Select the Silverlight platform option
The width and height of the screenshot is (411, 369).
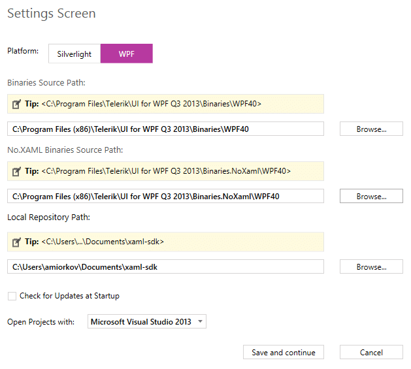74,54
